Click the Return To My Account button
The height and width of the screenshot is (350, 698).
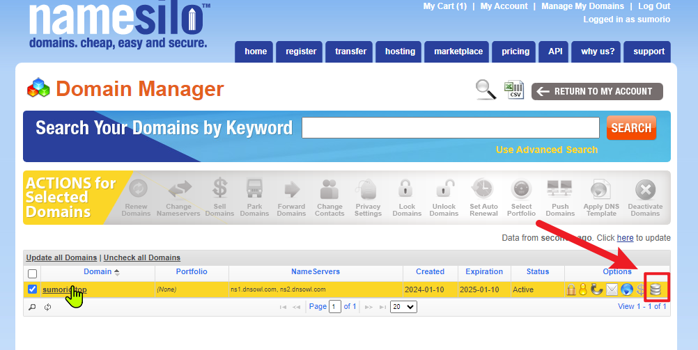[597, 92]
